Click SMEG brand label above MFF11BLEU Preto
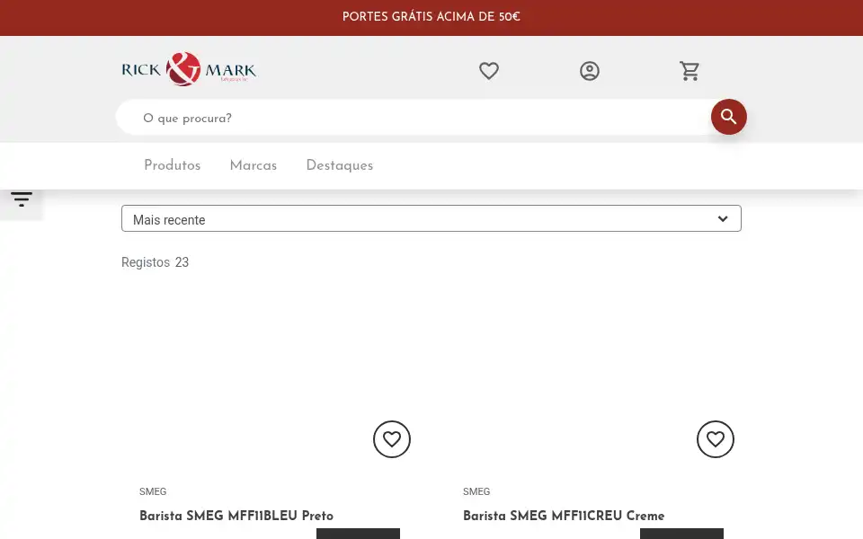Screen dimensions: 863x539 pyautogui.click(x=153, y=491)
